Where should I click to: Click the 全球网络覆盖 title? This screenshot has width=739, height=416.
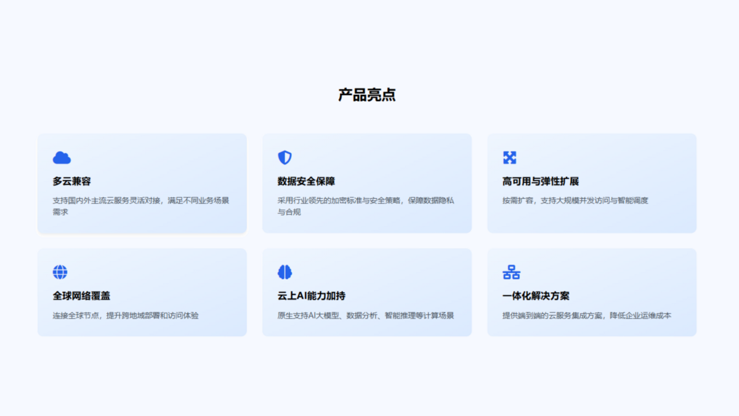81,296
